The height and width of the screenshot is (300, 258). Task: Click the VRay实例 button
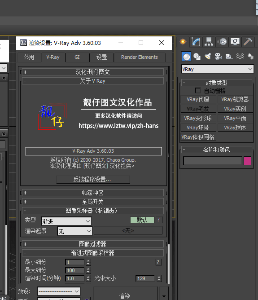[235, 109]
